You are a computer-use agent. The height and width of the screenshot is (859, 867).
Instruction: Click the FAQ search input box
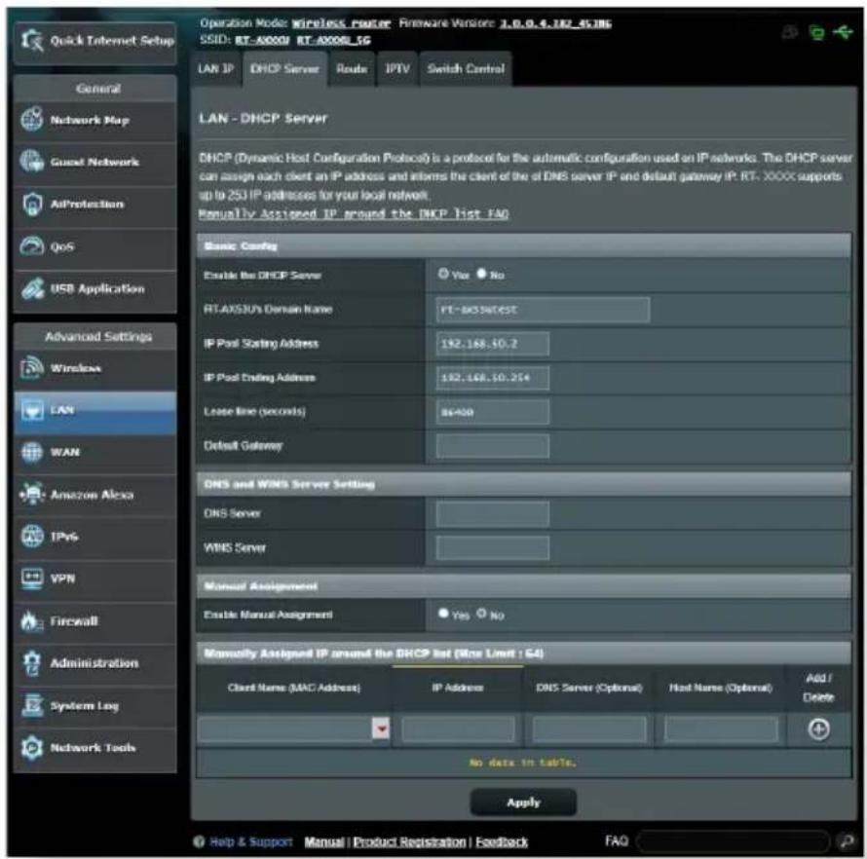click(x=734, y=841)
